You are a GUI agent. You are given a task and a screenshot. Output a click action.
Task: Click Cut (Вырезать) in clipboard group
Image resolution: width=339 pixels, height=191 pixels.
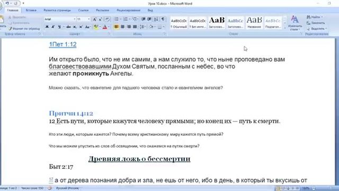(x=17, y=17)
